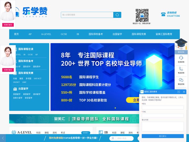Click the 加拿大留学 link

(18, 98)
